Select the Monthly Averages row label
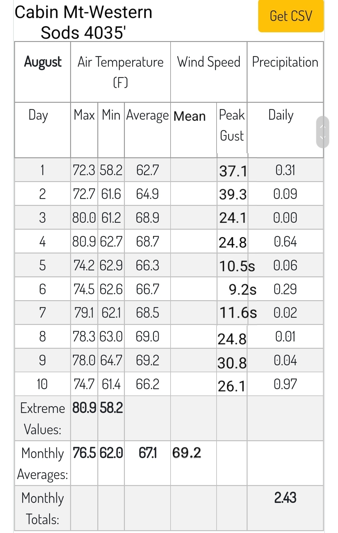 pyautogui.click(x=43, y=463)
